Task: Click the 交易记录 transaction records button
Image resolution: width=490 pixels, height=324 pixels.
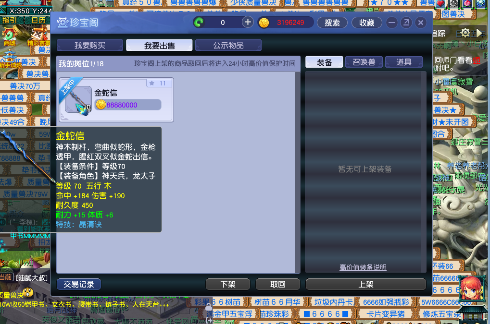Action: (79, 284)
